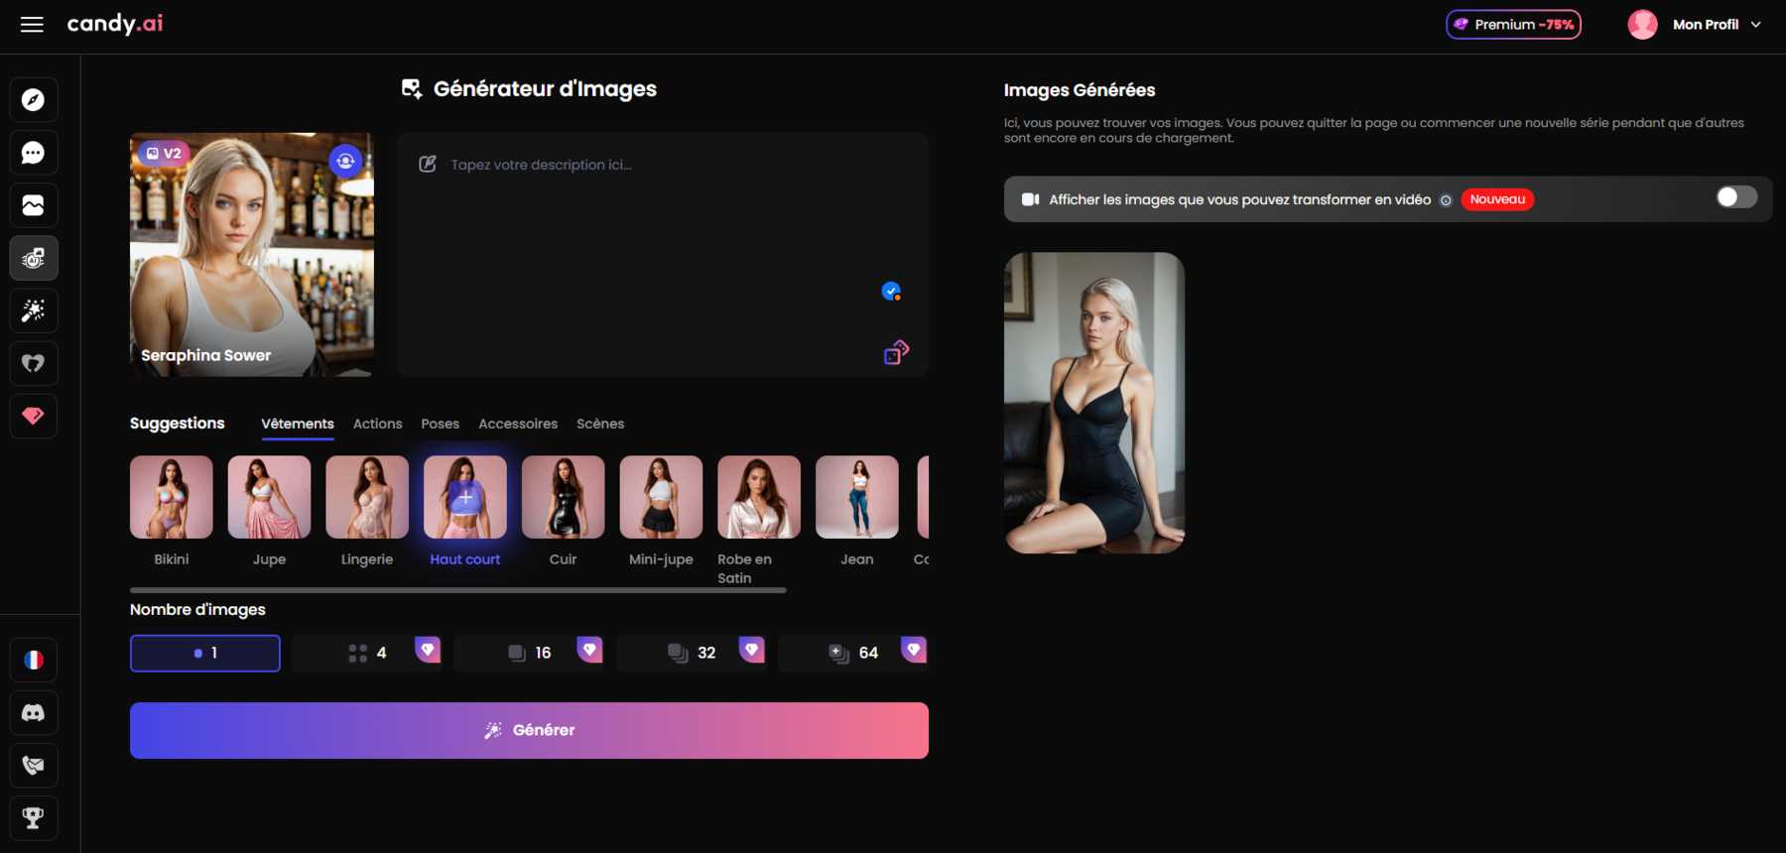Click the randomize prompt icon in text area
The width and height of the screenshot is (1786, 853).
pyautogui.click(x=896, y=352)
